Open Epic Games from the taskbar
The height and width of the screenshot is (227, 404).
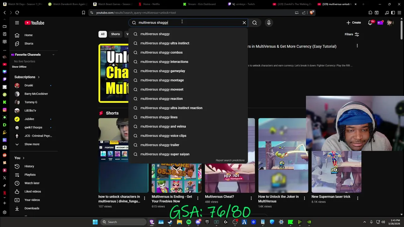(207, 222)
